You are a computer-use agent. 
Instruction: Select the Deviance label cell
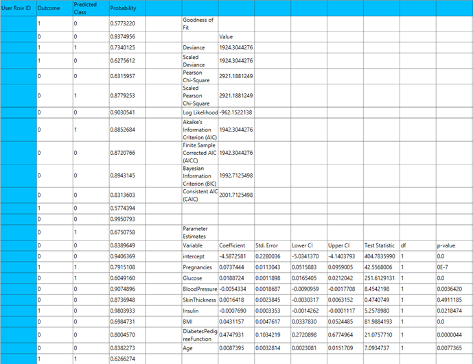200,47
